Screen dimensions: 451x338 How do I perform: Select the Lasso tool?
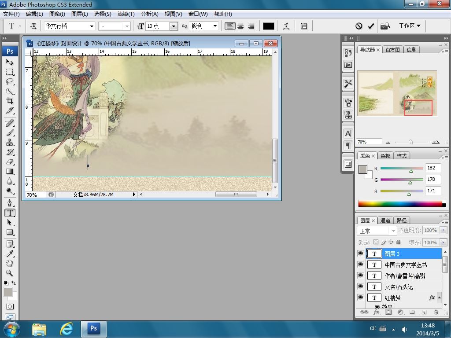pos(10,81)
